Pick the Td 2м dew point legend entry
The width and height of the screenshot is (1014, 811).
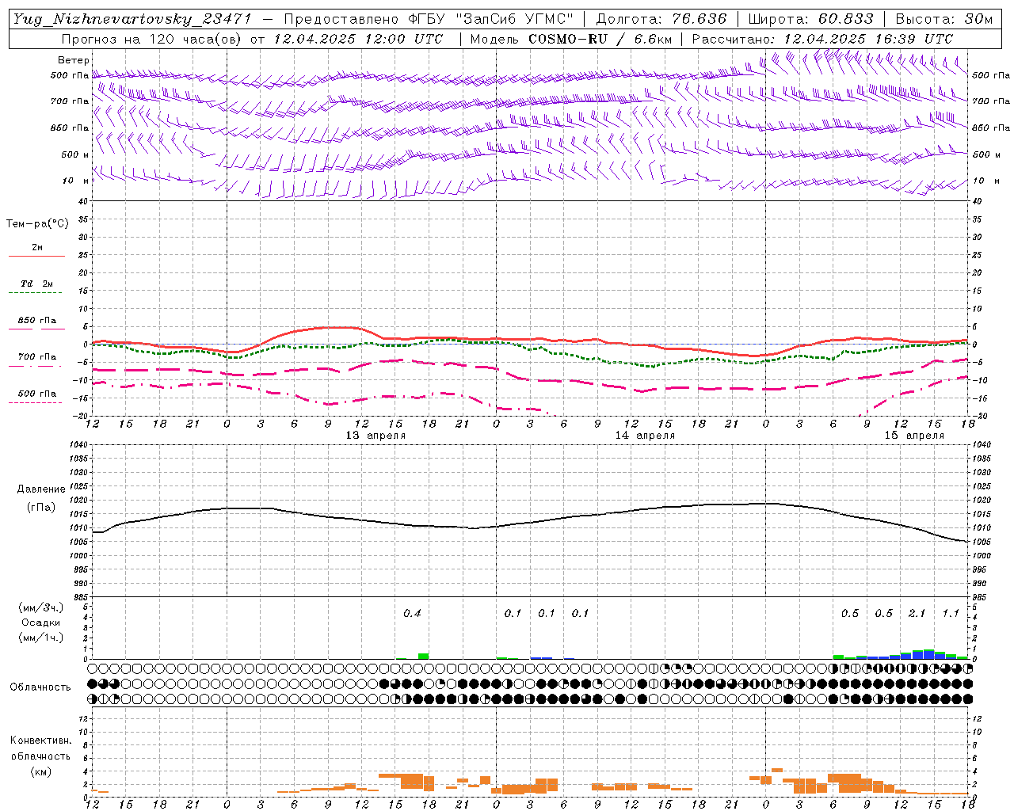tap(36, 284)
